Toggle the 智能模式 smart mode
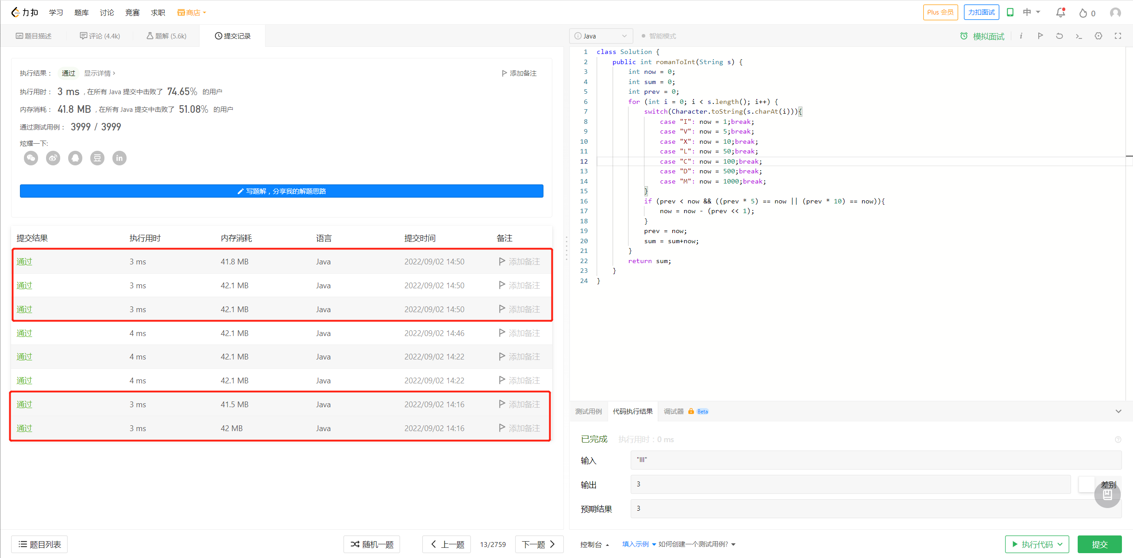Viewport: 1133px width, 558px height. [658, 36]
